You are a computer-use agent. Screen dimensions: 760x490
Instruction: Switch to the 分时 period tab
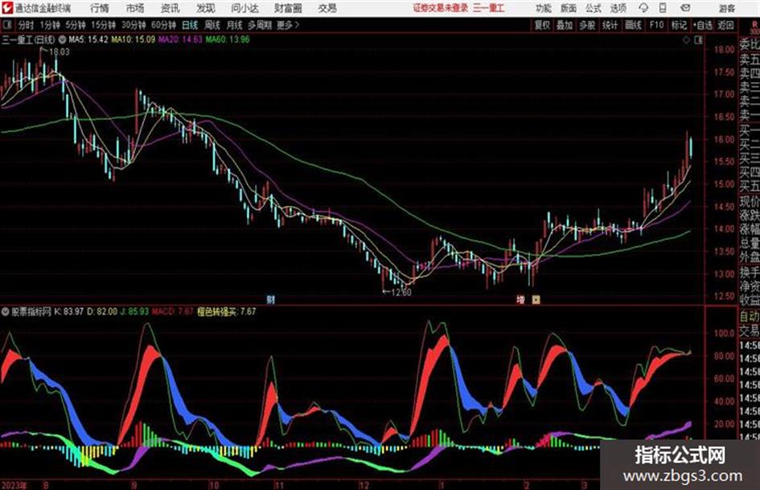point(26,25)
